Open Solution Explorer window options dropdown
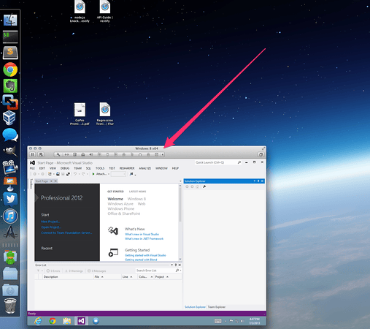The width and height of the screenshot is (370, 329). click(255, 181)
